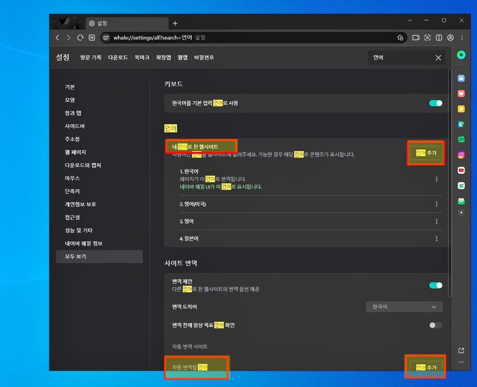Open the Naver mail envelope icon in sidebar

(461, 201)
